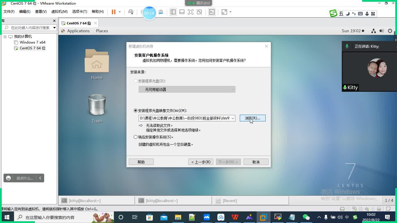
Task: Click the CentOS network status icon
Action: (373, 31)
